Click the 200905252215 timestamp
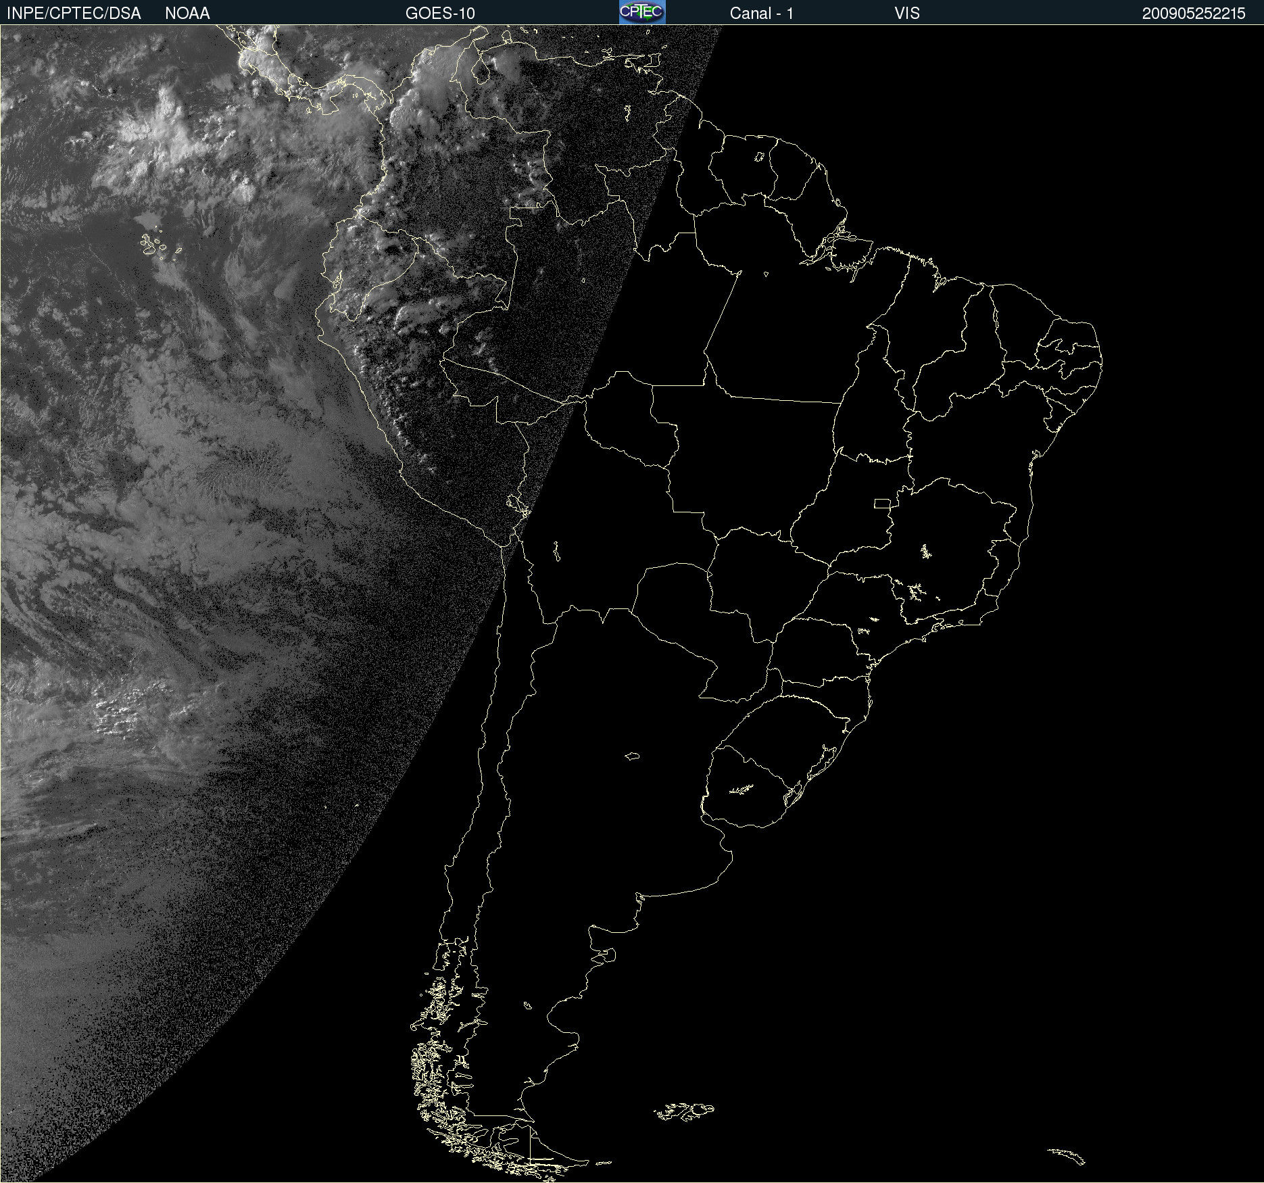The height and width of the screenshot is (1183, 1264). 1194,14
